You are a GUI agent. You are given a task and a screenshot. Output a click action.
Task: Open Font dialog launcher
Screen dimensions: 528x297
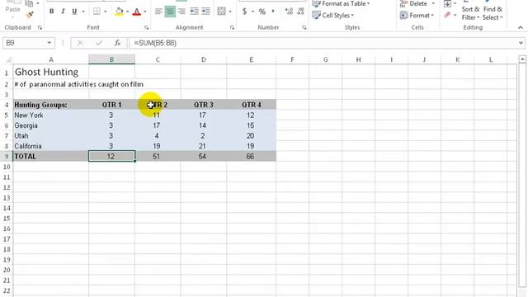[147, 27]
